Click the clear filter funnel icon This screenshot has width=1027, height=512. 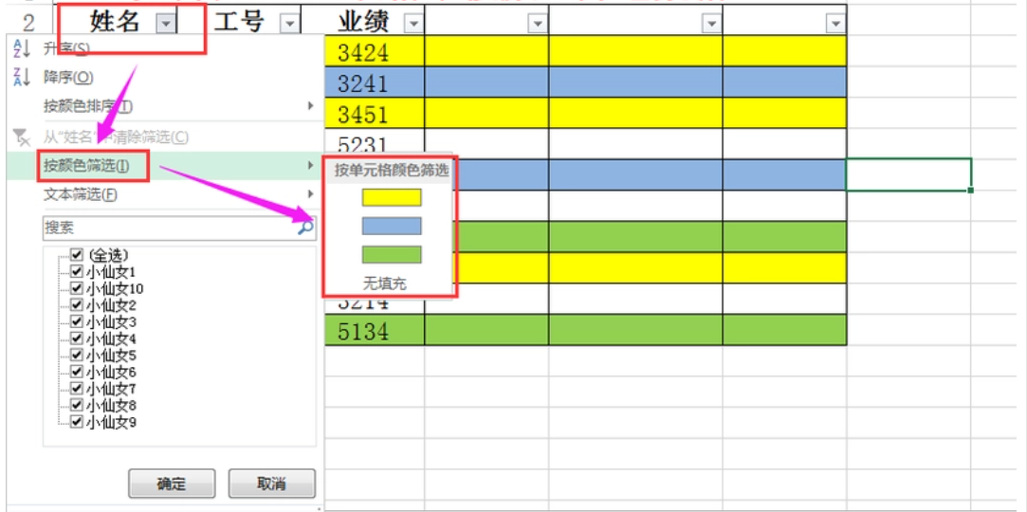tap(22, 137)
